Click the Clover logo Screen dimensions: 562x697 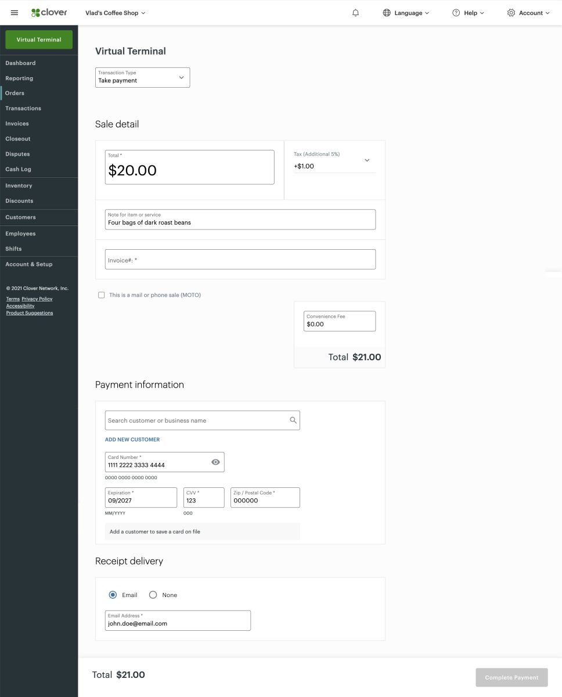tap(49, 13)
